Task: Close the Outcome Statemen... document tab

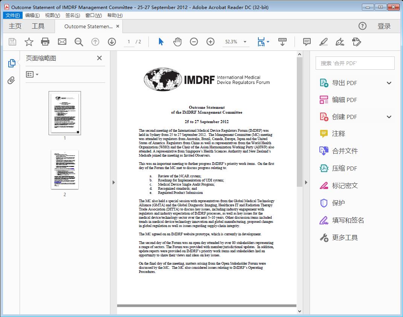Action: point(118,26)
